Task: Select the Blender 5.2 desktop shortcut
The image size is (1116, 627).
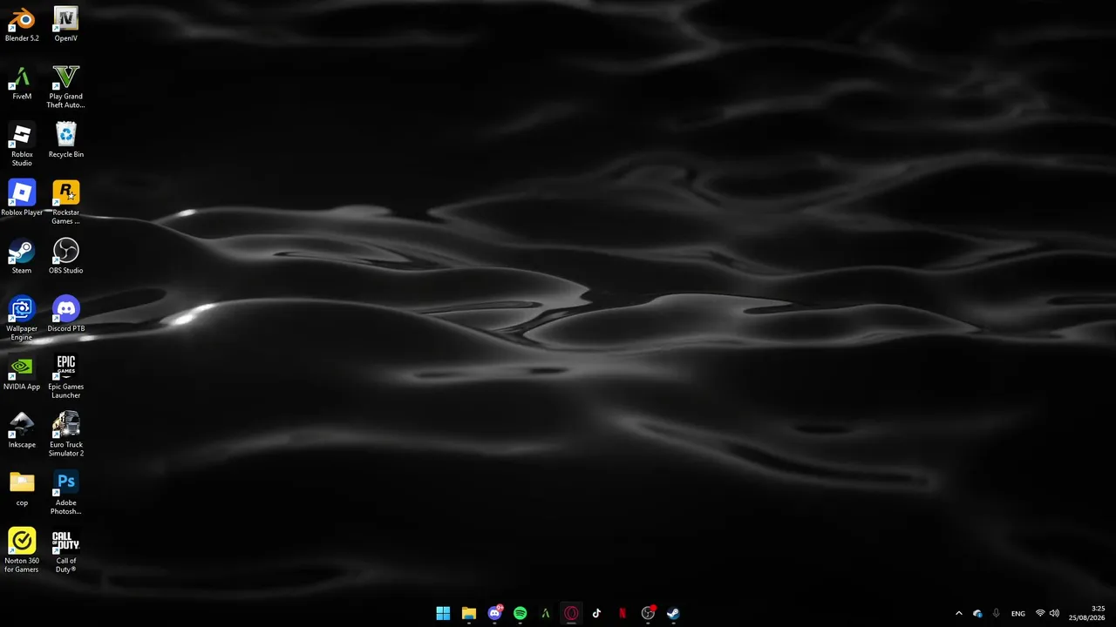Action: (22, 24)
